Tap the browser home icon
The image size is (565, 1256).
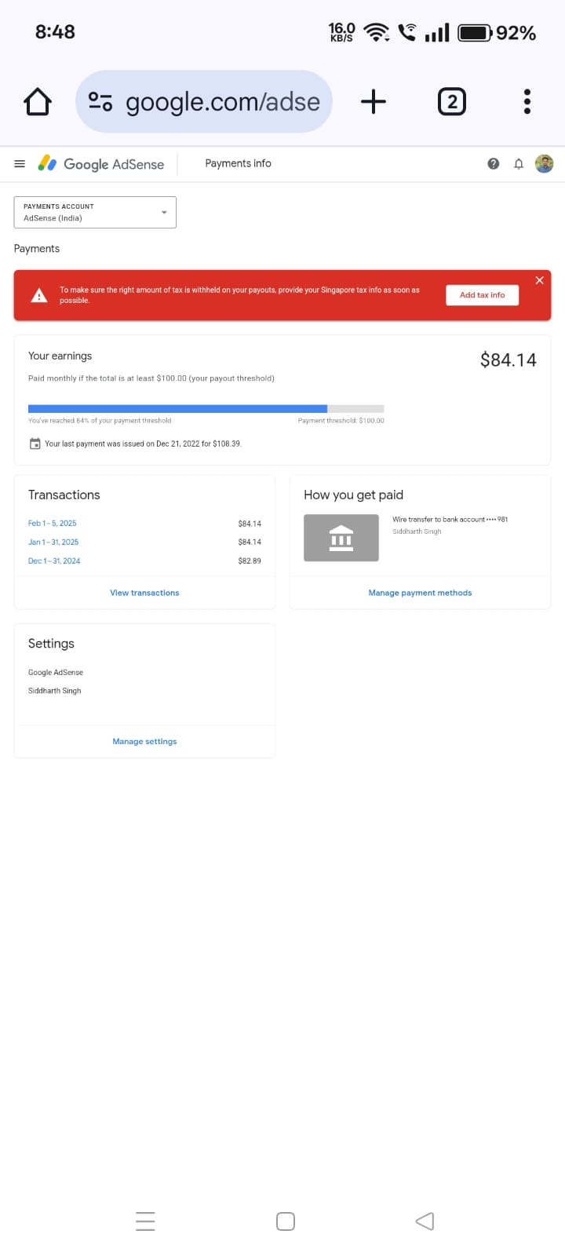click(x=38, y=102)
